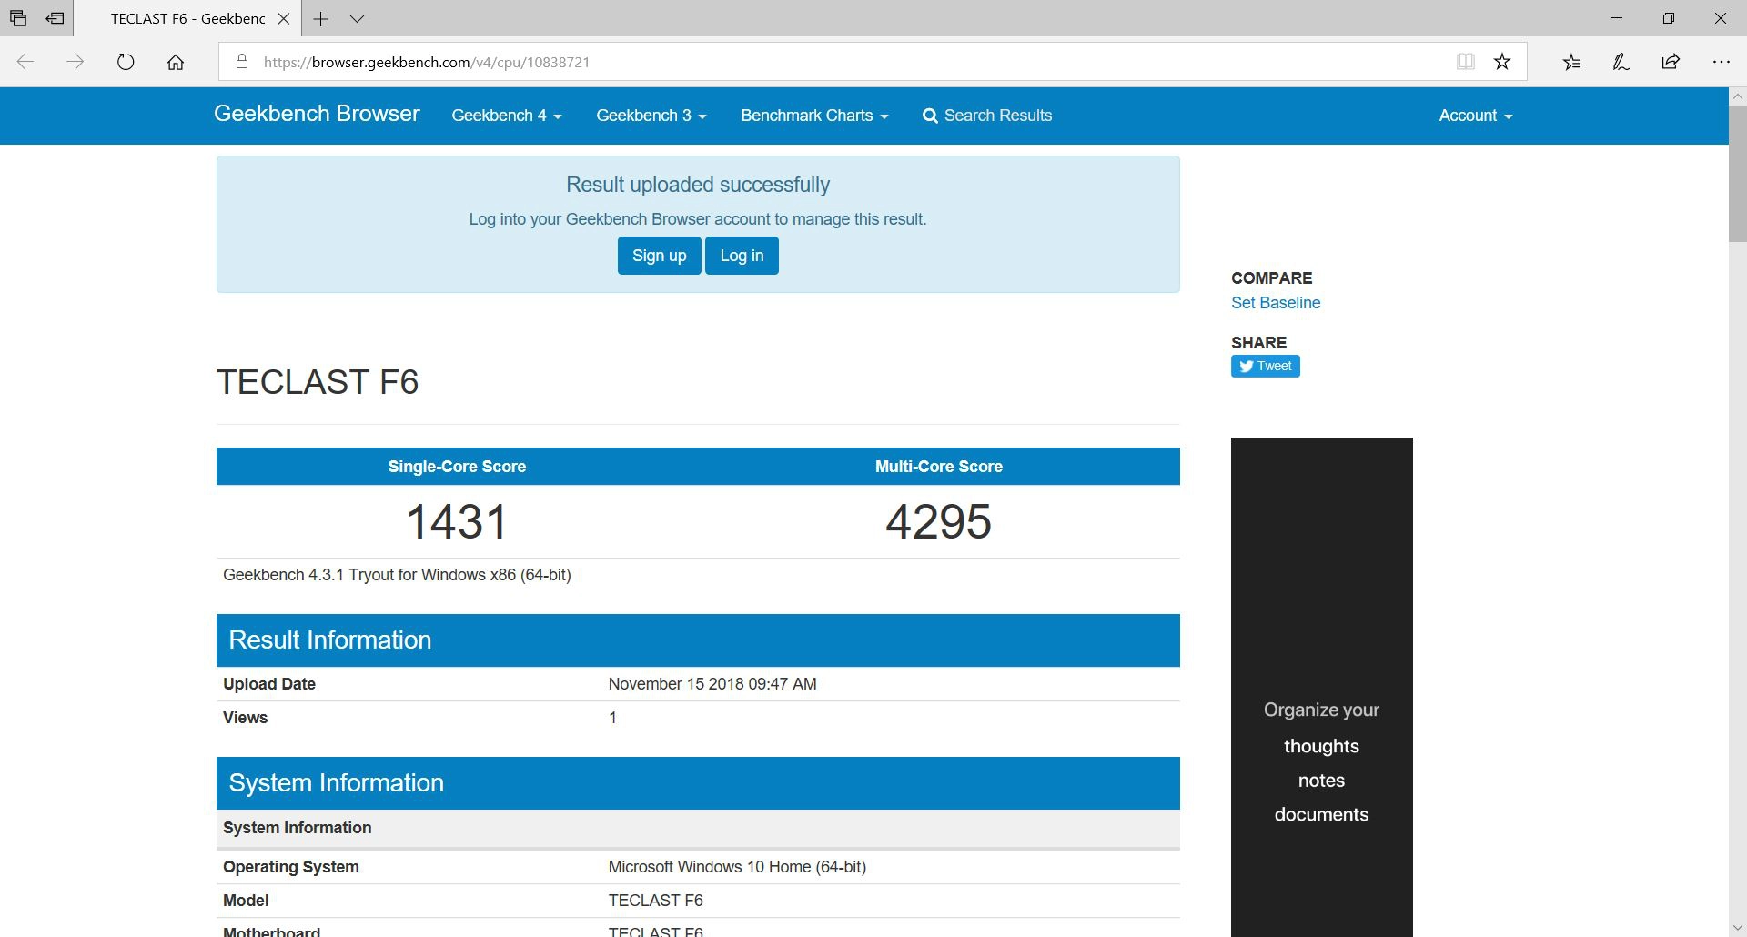Viewport: 1747px width, 937px height.
Task: Go to the Home page icon
Action: tap(176, 62)
